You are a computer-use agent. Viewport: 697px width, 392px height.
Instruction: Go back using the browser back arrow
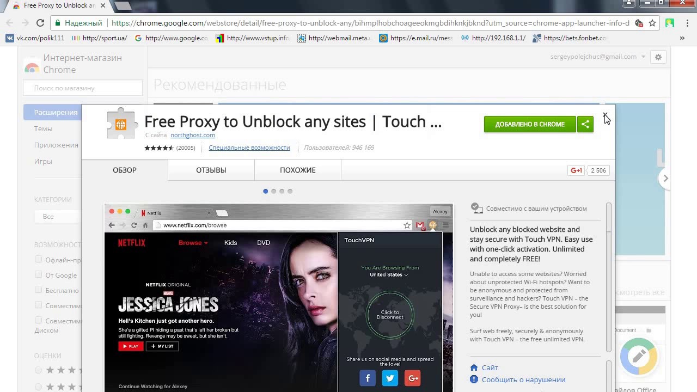[x=9, y=23]
